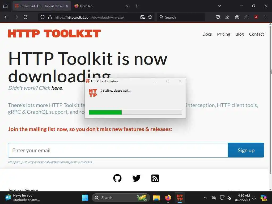The height and width of the screenshot is (204, 272).
Task: Open the Firefox hamburger application menu
Action: coord(266,17)
